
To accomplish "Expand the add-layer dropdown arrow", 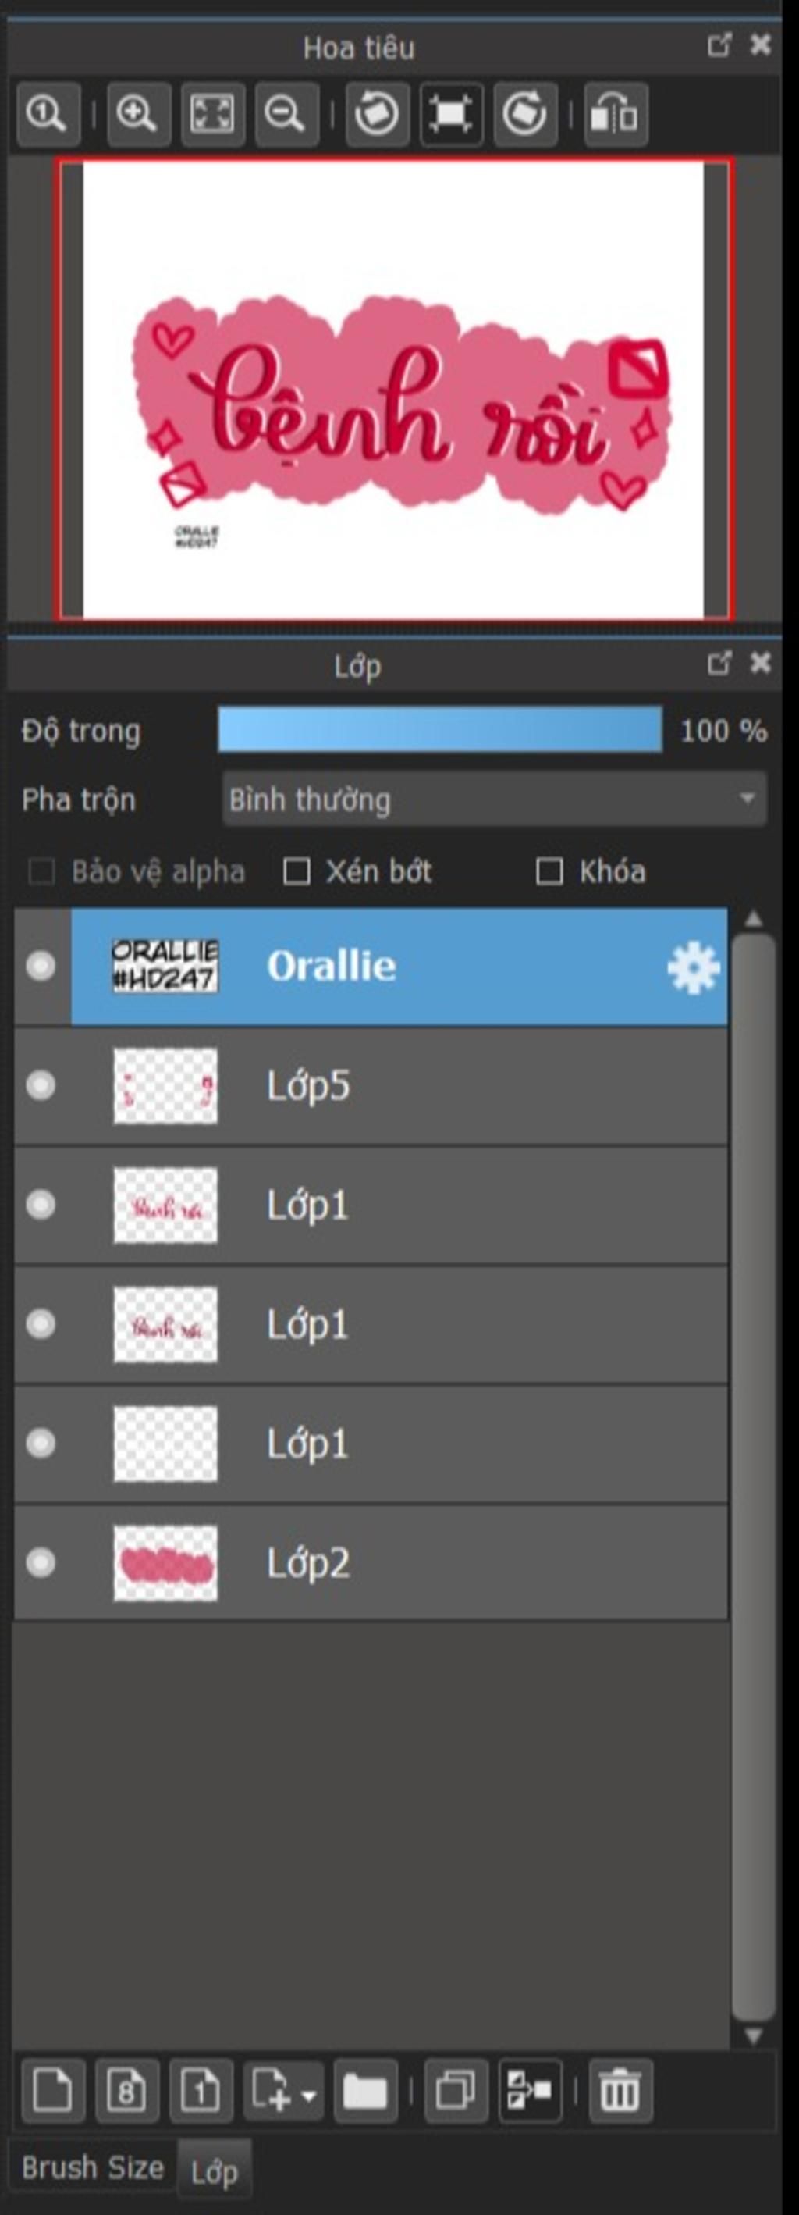I will [309, 2095].
